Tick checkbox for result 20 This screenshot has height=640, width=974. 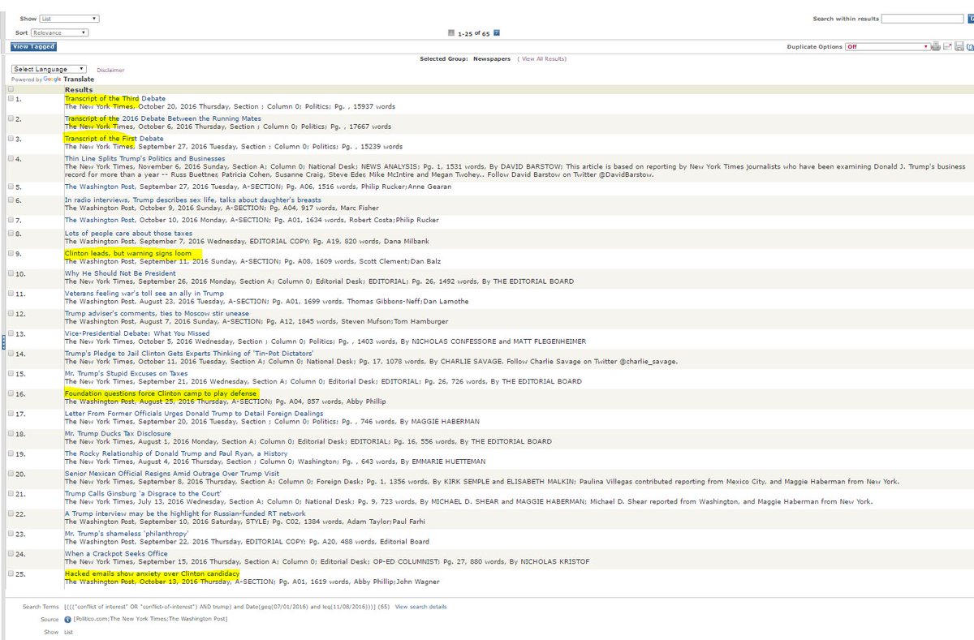coord(11,473)
